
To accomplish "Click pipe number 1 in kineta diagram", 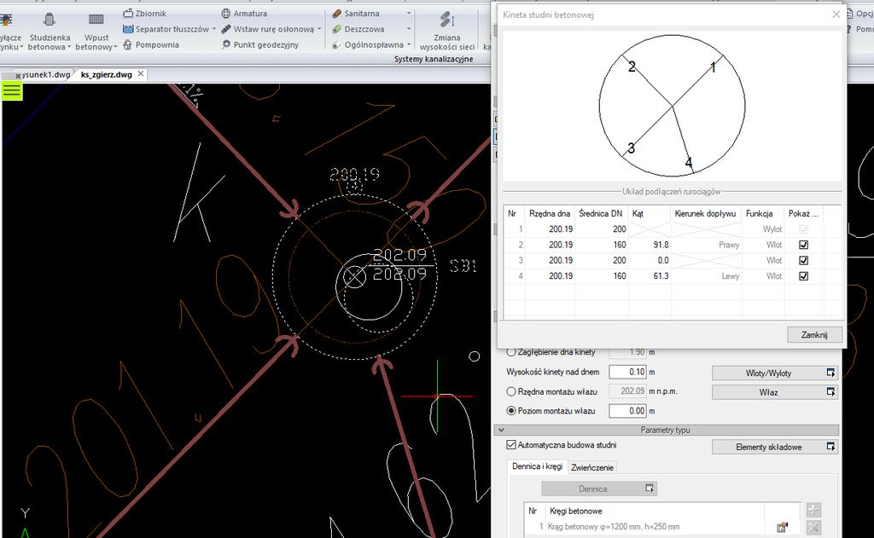I will coord(713,68).
